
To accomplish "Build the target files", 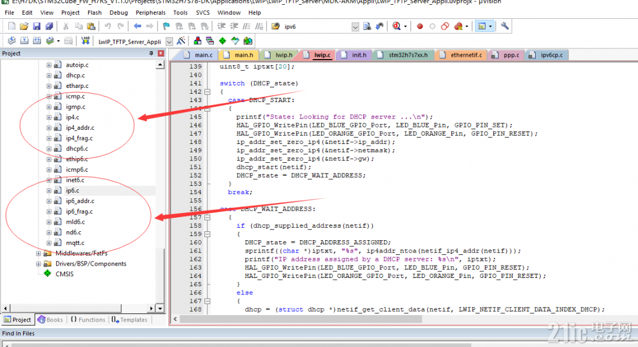I will click(24, 41).
